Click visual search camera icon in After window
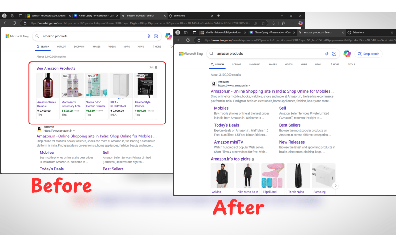Viewport: 396px width, 247px height. 334,54
